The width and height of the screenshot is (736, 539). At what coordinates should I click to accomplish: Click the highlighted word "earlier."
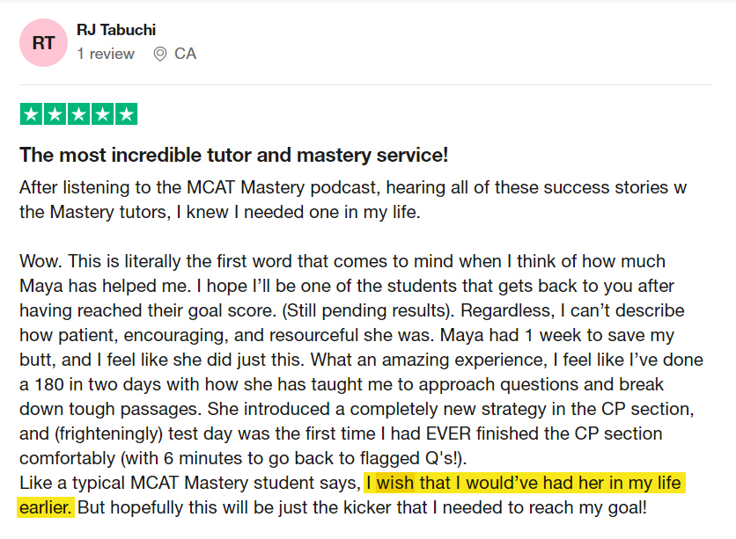(x=46, y=507)
